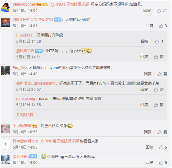
Task: Open FFAkerXT's profile name
Action: pyautogui.click(x=24, y=35)
